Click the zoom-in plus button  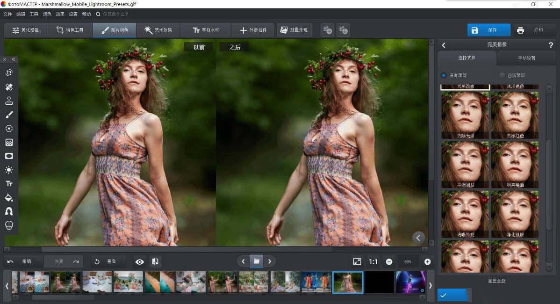427,262
